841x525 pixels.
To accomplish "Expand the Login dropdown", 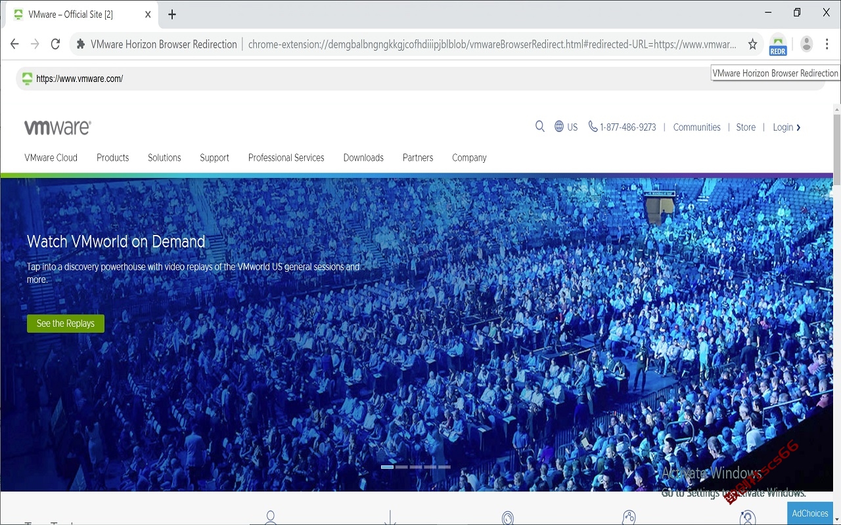I will tap(786, 127).
